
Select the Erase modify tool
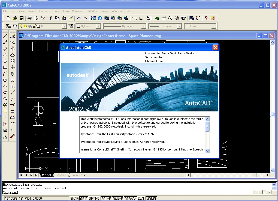(13, 36)
